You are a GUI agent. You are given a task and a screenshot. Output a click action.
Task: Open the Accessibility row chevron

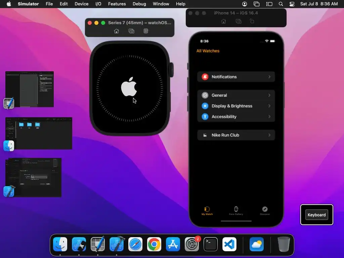[269, 117]
